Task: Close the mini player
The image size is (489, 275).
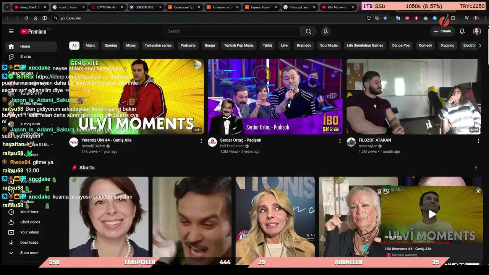Action: [x=478, y=191]
